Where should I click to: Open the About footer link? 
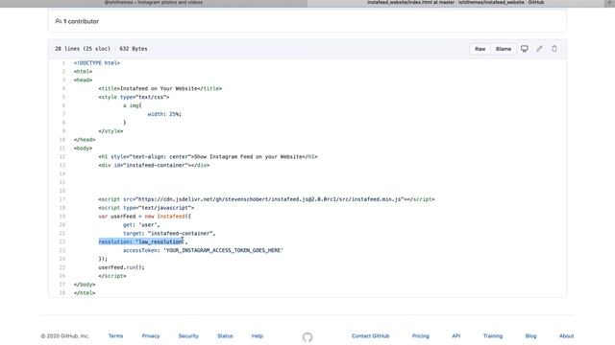point(566,336)
